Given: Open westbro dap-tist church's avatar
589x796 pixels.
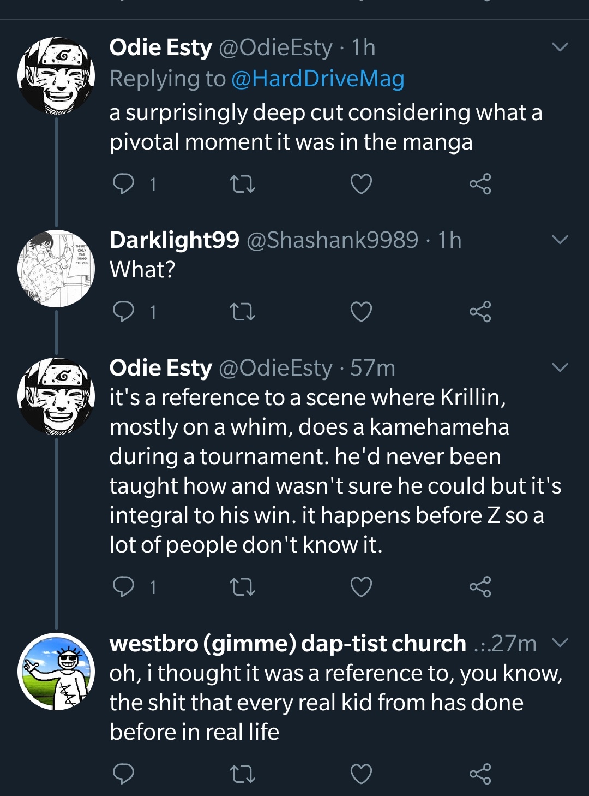Looking at the screenshot, I should pos(56,672).
